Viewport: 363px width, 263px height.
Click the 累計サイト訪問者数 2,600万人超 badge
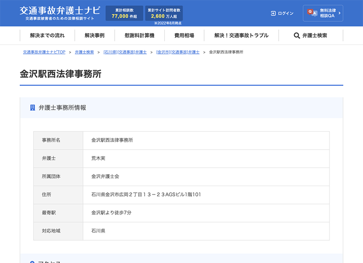tap(164, 13)
